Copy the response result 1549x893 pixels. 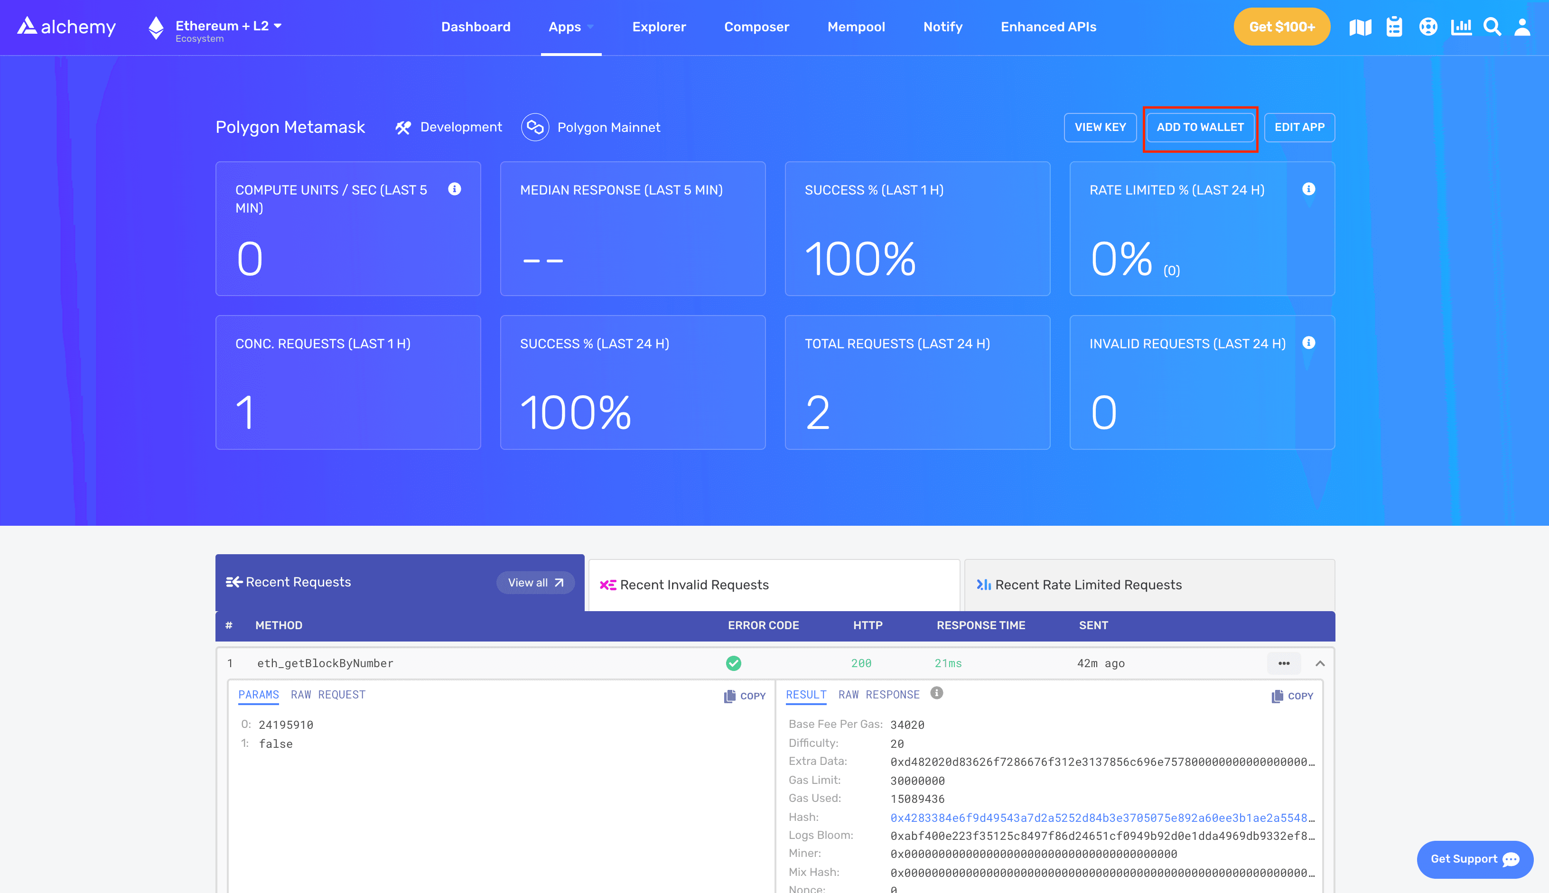tap(1292, 696)
